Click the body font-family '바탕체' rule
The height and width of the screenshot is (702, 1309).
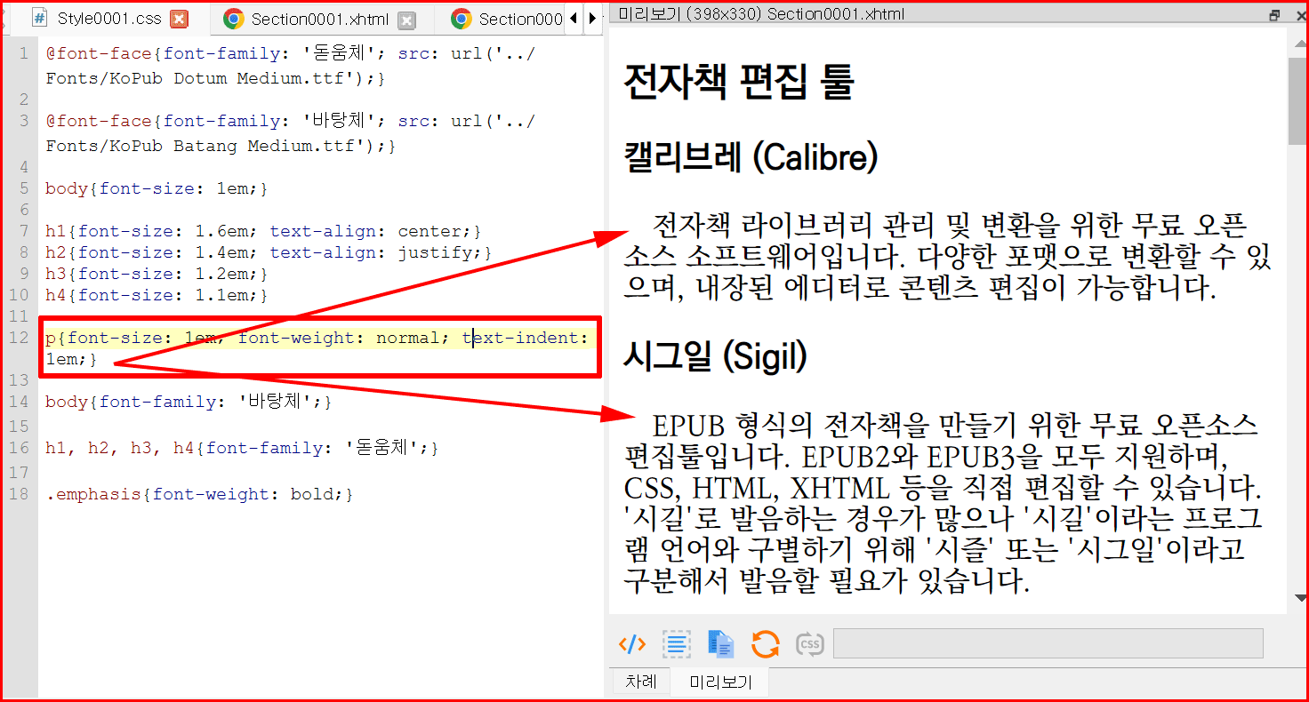point(189,402)
